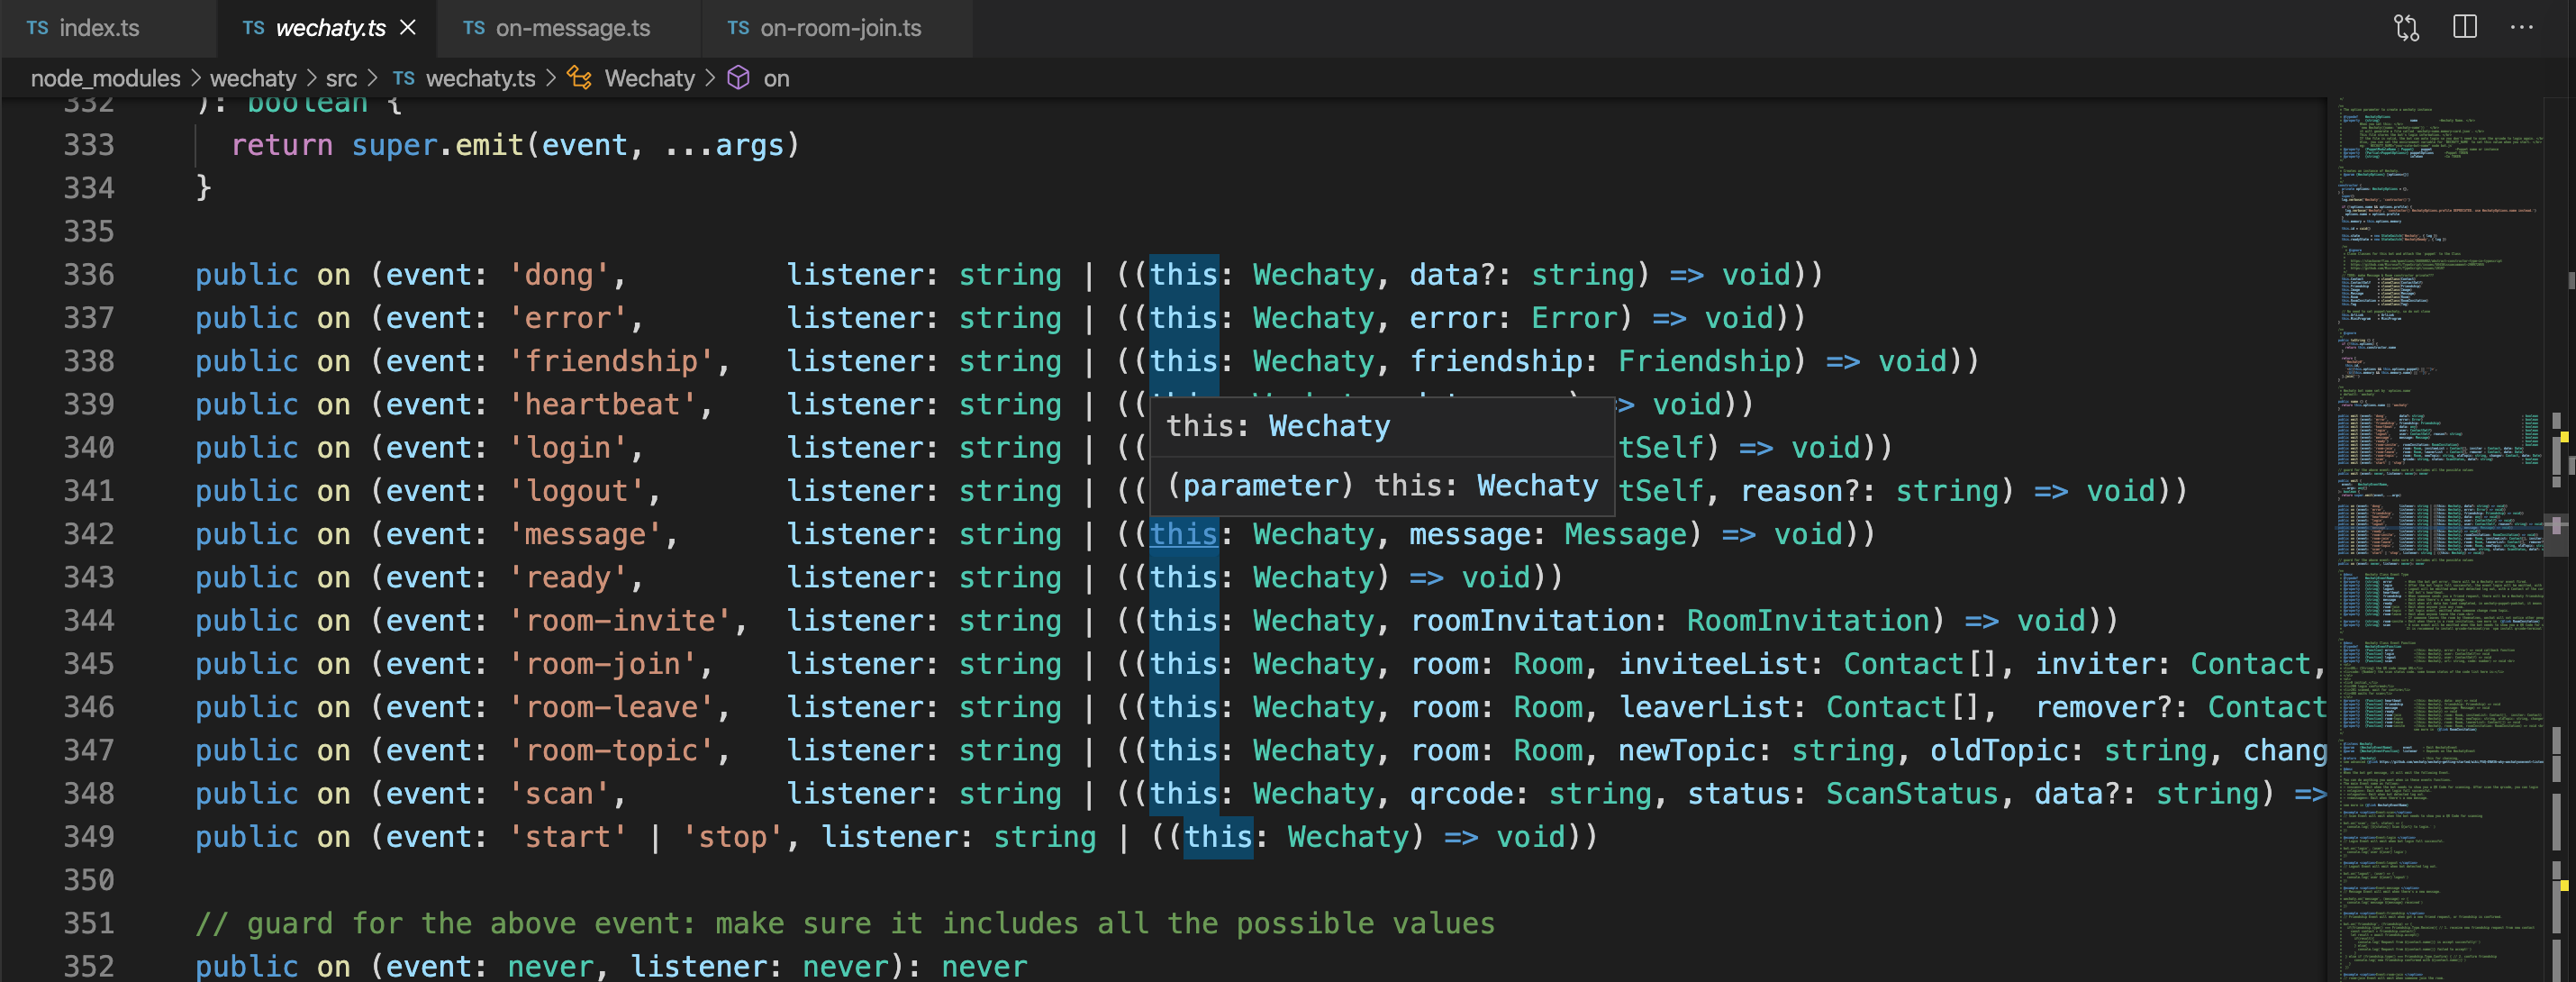Expand the wechaty folder breadcrumb

[x=254, y=78]
